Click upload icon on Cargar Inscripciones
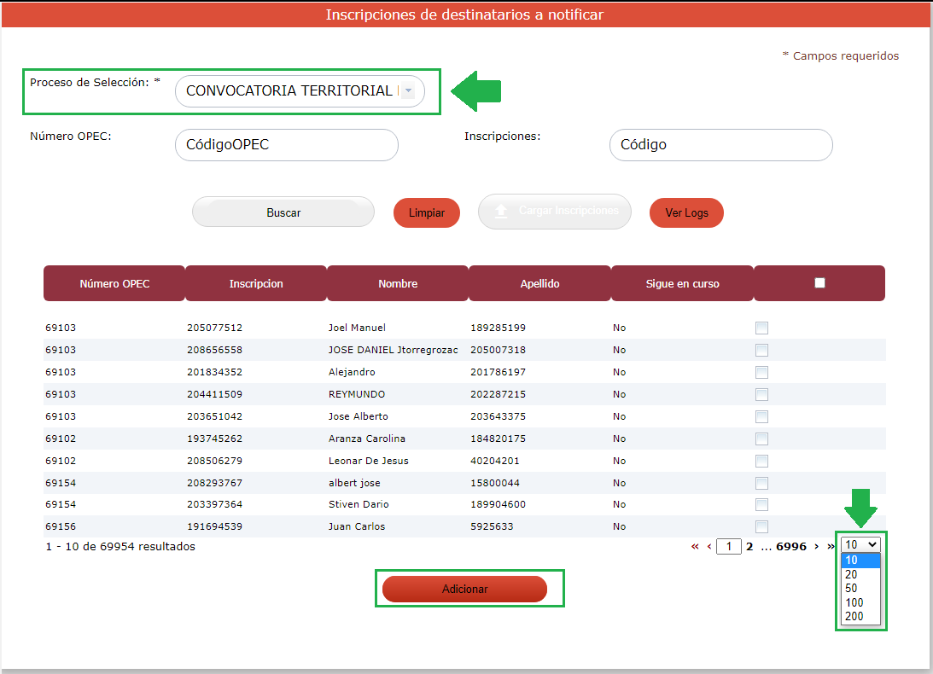 pos(502,211)
